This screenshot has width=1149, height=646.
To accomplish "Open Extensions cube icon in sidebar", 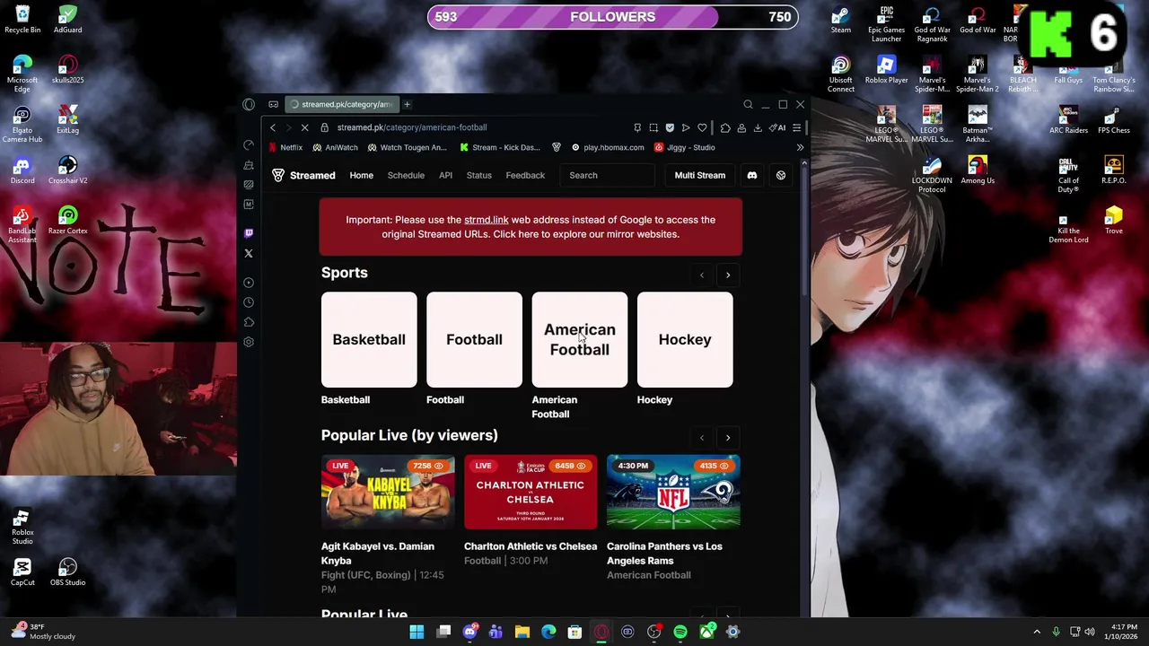I will pos(249,322).
